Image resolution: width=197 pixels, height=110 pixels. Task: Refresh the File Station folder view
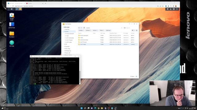point(84,28)
